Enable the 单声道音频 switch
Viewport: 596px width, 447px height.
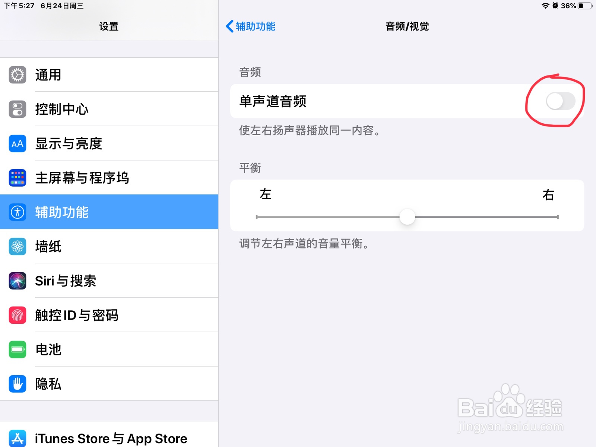[561, 101]
